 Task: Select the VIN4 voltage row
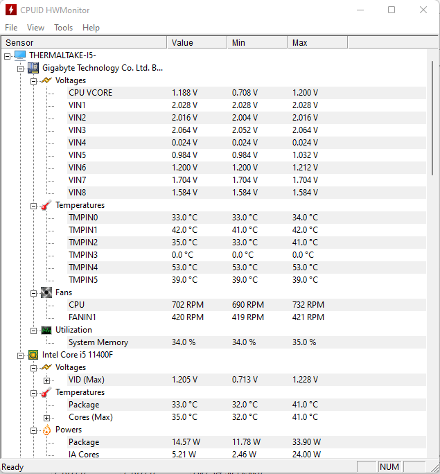(x=247, y=143)
